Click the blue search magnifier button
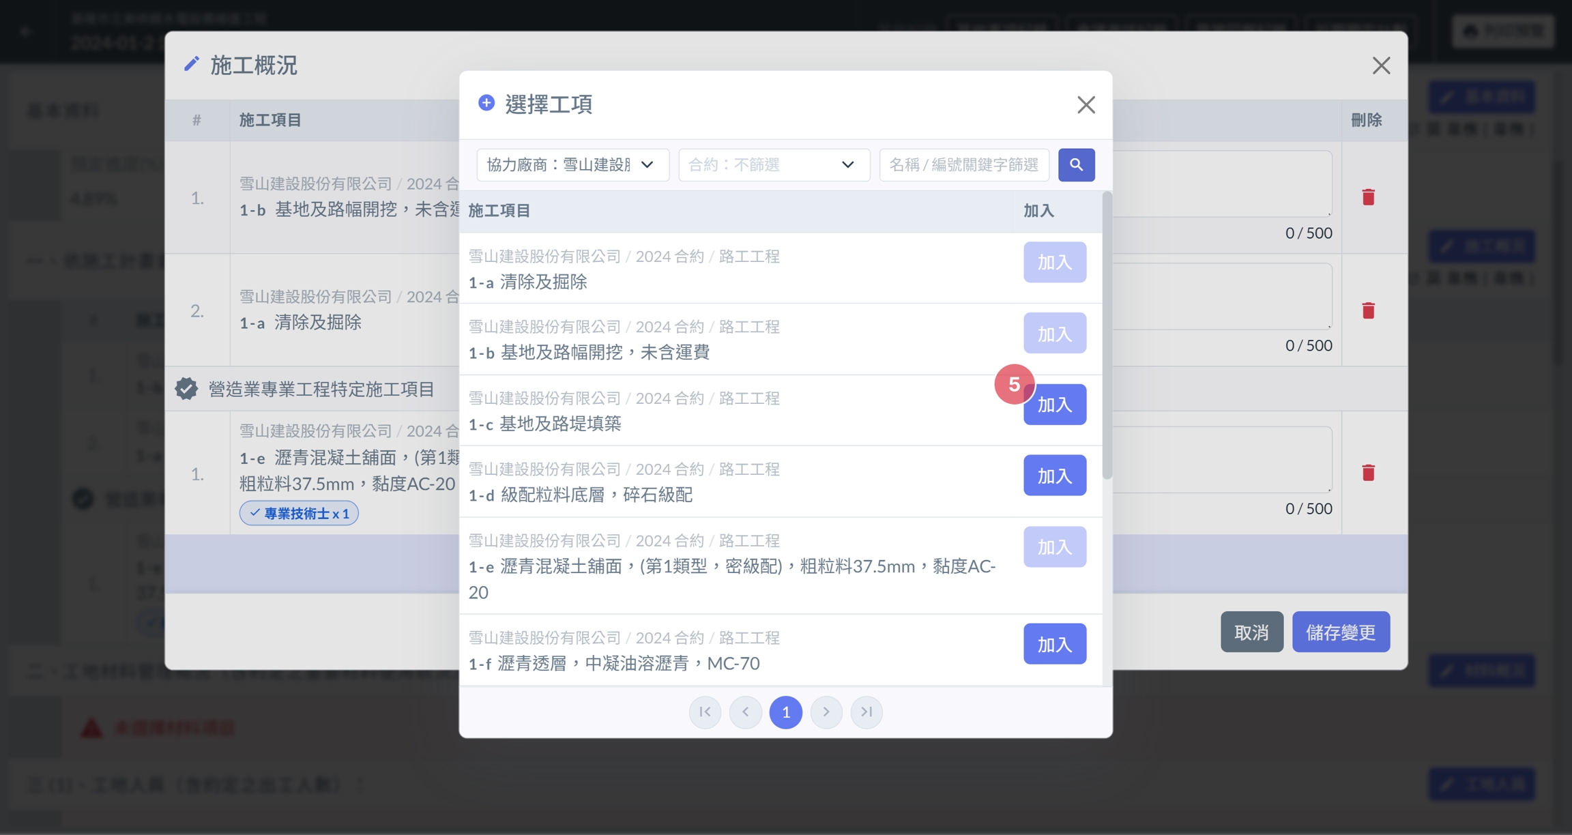 pos(1076,164)
